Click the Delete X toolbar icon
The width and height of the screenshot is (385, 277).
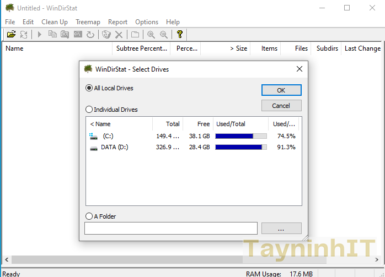(119, 35)
